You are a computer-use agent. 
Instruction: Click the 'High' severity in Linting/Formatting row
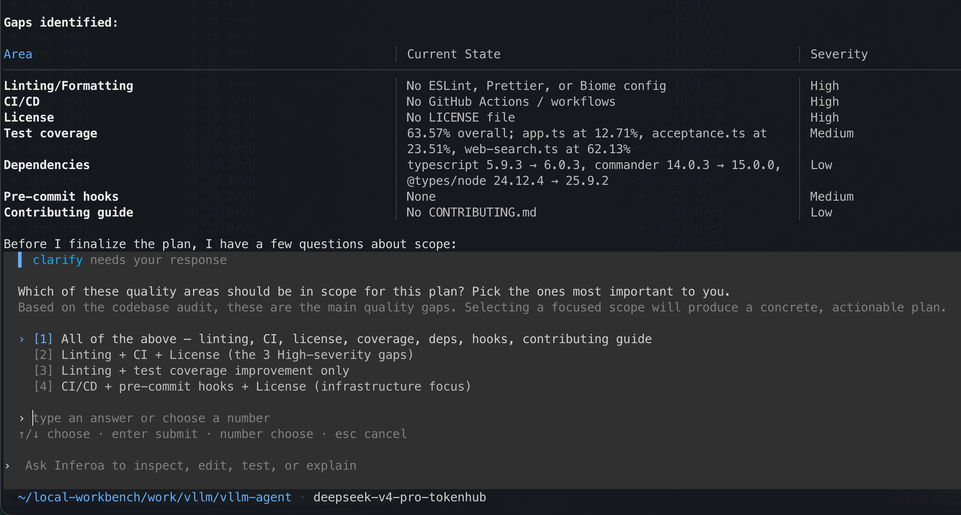coord(824,86)
